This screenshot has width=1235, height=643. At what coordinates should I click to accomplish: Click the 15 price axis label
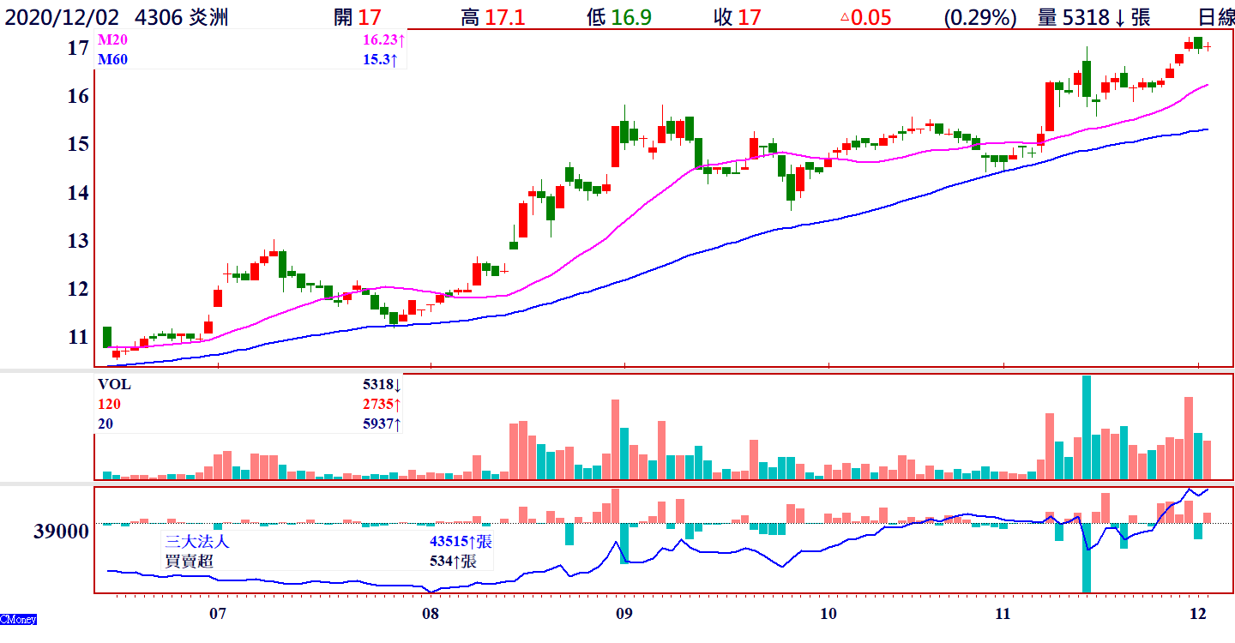point(78,144)
